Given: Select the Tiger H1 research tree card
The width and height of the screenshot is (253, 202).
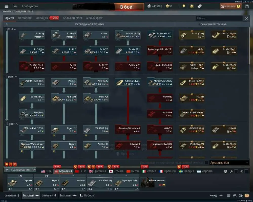Looking at the screenshot, I should click(64, 130).
